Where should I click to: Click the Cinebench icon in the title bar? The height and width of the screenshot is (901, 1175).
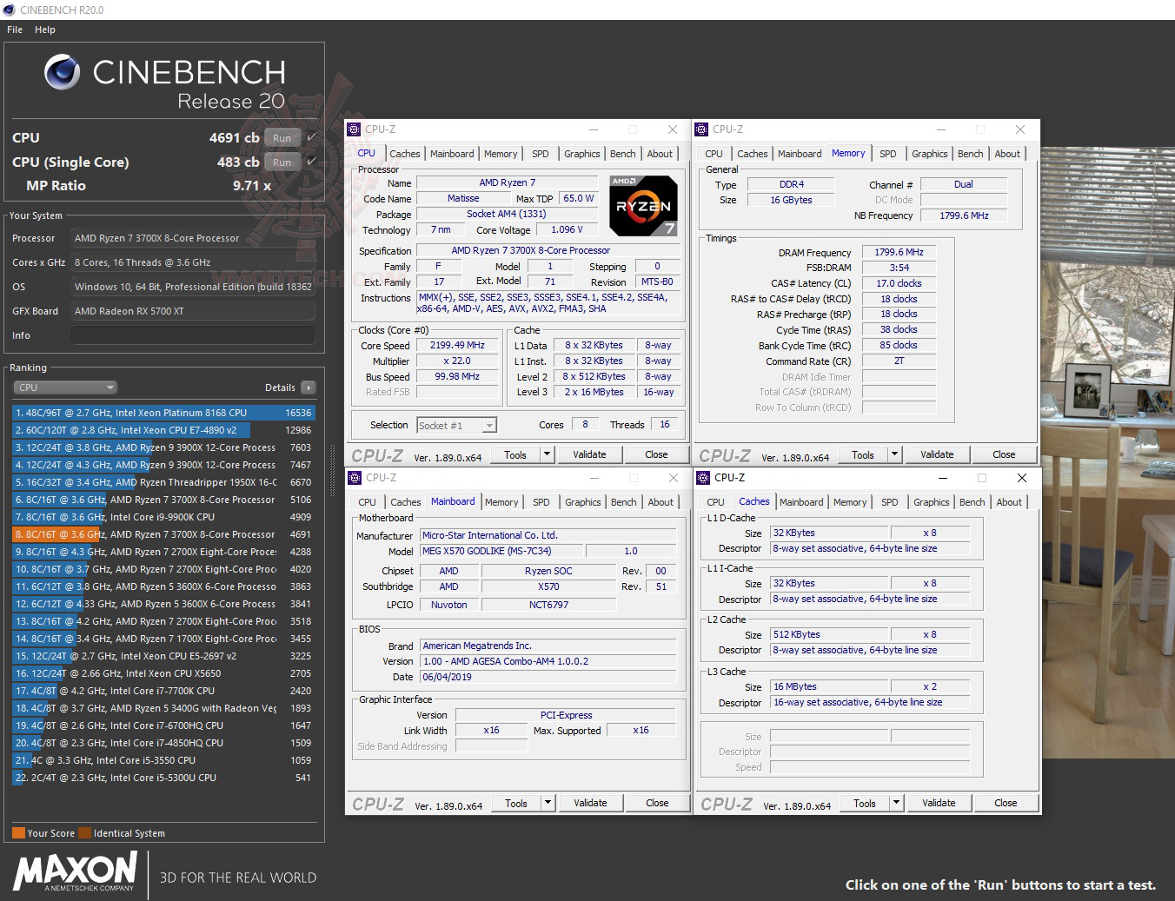coord(10,10)
